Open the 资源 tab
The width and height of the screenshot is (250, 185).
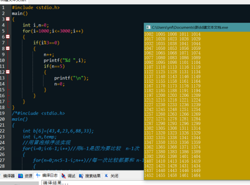[x=25, y=176]
